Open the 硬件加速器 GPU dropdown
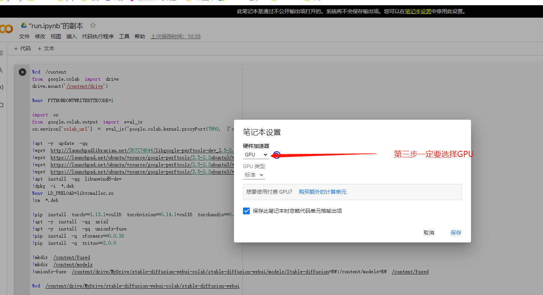The width and height of the screenshot is (543, 295). point(256,155)
